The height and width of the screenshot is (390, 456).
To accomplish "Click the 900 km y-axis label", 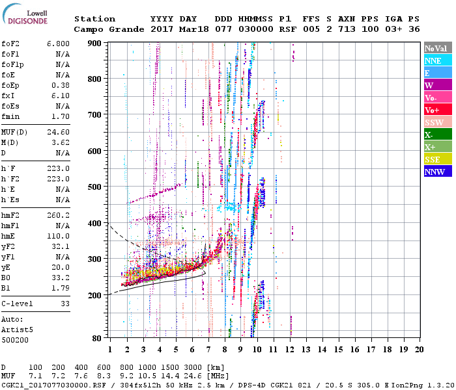I will 94,44.
